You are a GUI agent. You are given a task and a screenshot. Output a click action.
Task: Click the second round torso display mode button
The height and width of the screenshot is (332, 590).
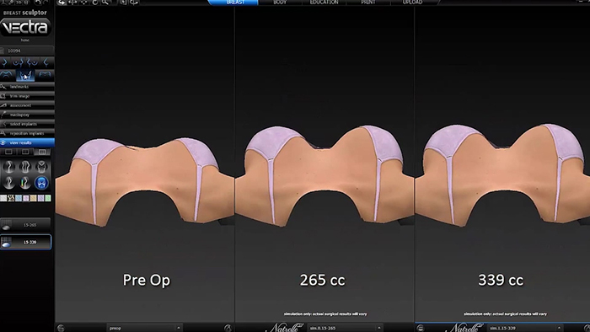(x=24, y=167)
